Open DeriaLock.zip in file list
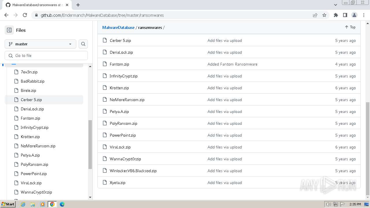This screenshot has width=370, height=208. [x=121, y=52]
